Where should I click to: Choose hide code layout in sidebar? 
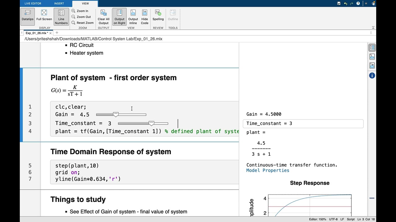(372, 66)
